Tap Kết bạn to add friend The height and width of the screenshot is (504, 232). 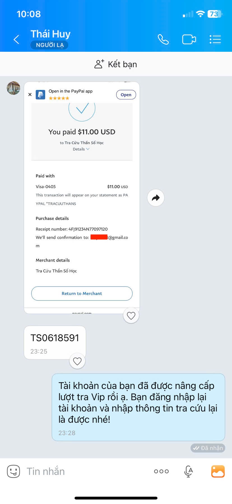116,64
